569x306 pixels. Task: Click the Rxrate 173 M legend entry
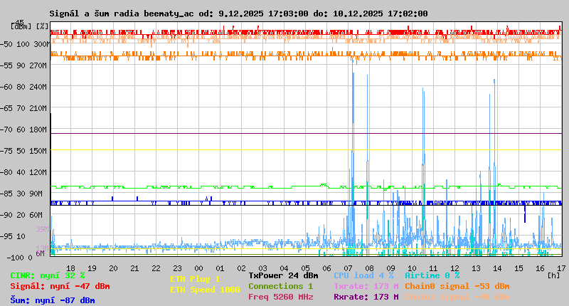[x=366, y=297]
